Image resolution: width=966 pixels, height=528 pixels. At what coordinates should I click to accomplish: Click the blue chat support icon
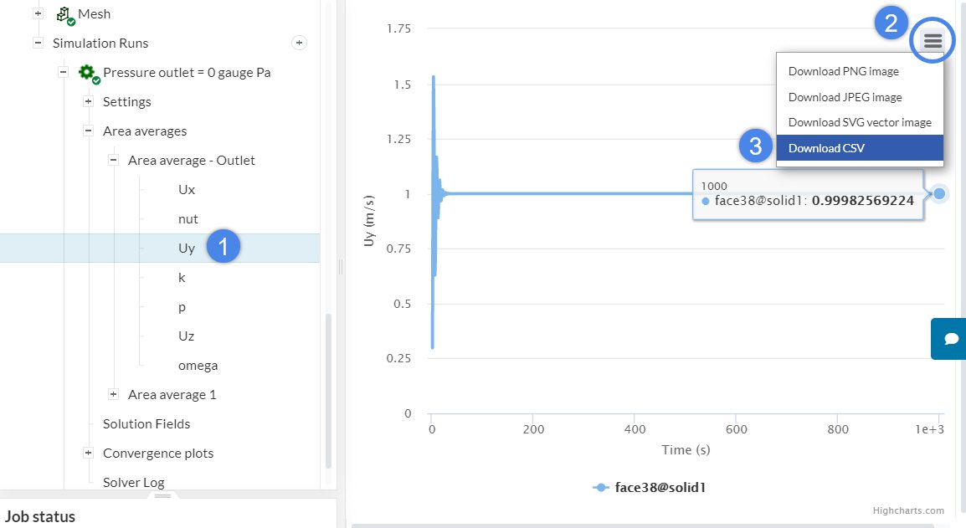[x=951, y=338]
